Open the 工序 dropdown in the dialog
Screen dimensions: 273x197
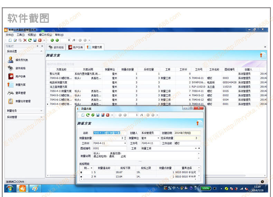pyautogui.click(x=196, y=148)
